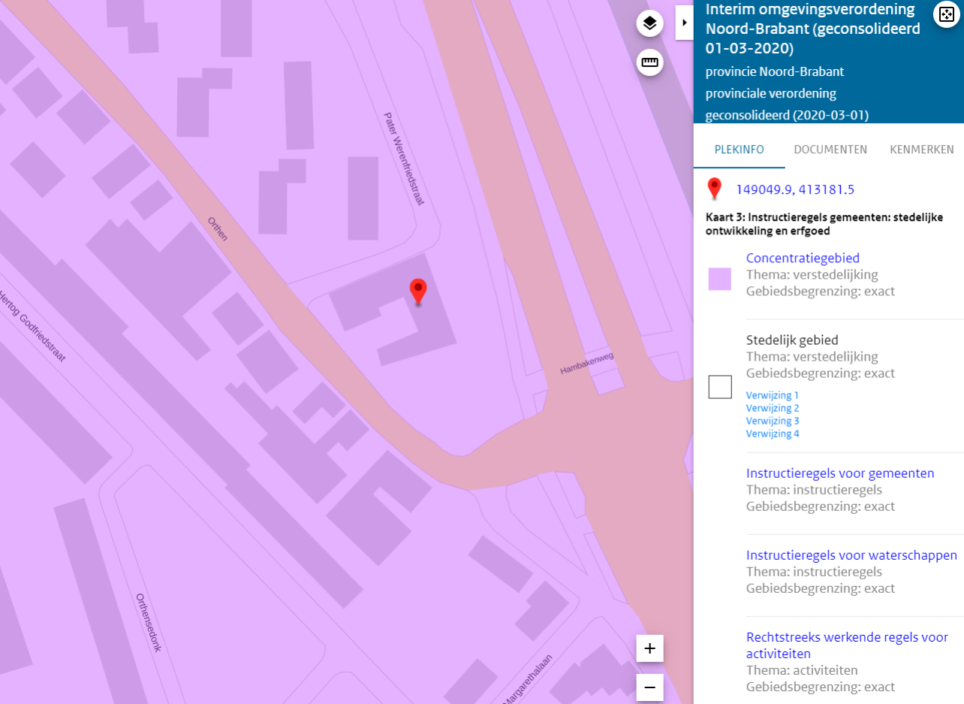Click the Stedelijk gebied heading text
This screenshot has height=704, width=964.
click(792, 340)
